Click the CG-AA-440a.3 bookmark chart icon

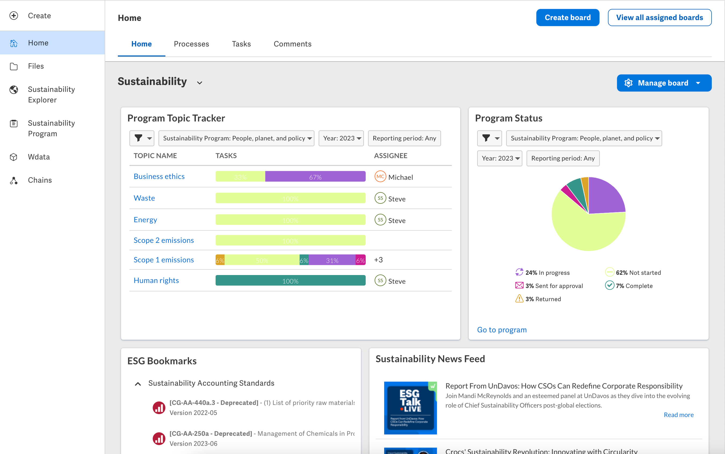coord(159,408)
